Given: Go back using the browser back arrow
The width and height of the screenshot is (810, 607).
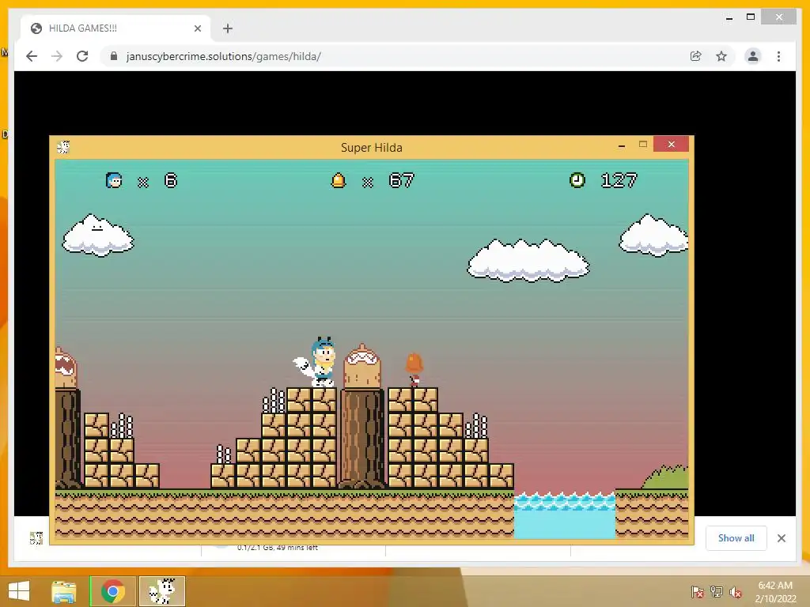Looking at the screenshot, I should point(32,56).
